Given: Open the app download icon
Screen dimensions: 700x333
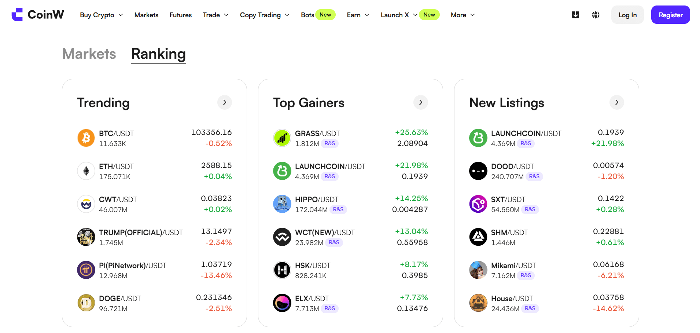Looking at the screenshot, I should [x=575, y=15].
